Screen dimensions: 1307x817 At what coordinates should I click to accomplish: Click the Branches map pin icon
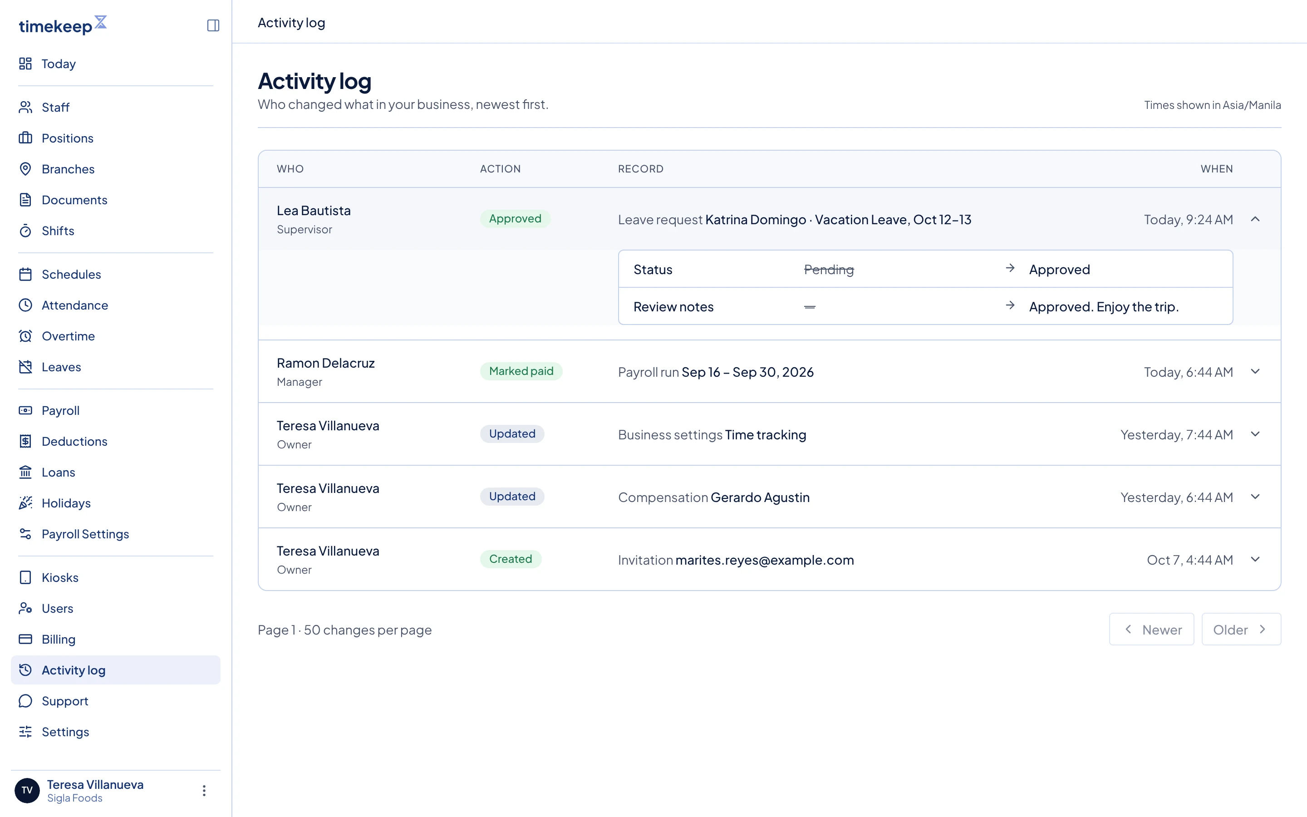tap(25, 168)
